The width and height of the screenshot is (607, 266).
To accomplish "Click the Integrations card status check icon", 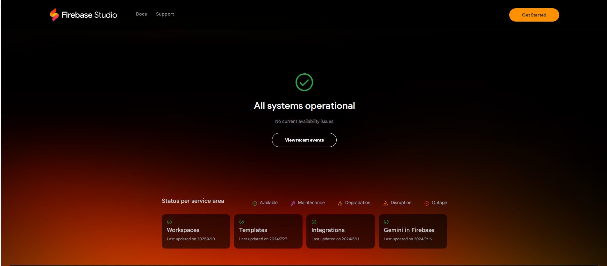I will (314, 222).
